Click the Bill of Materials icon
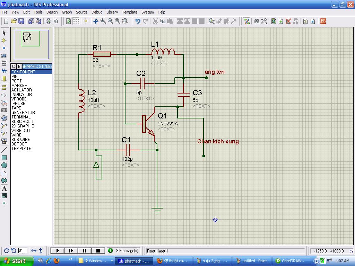The image size is (355, 266). pyautogui.click(x=305, y=21)
